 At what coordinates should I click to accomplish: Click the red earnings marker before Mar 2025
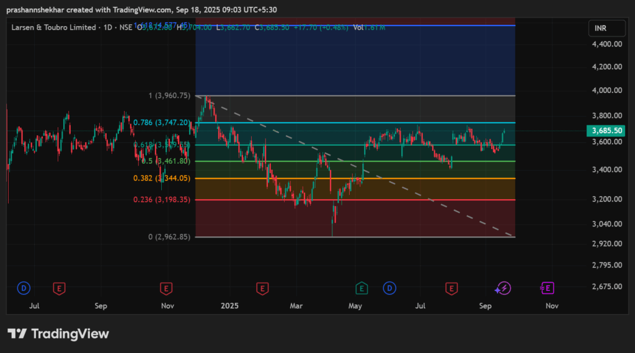pyautogui.click(x=262, y=288)
